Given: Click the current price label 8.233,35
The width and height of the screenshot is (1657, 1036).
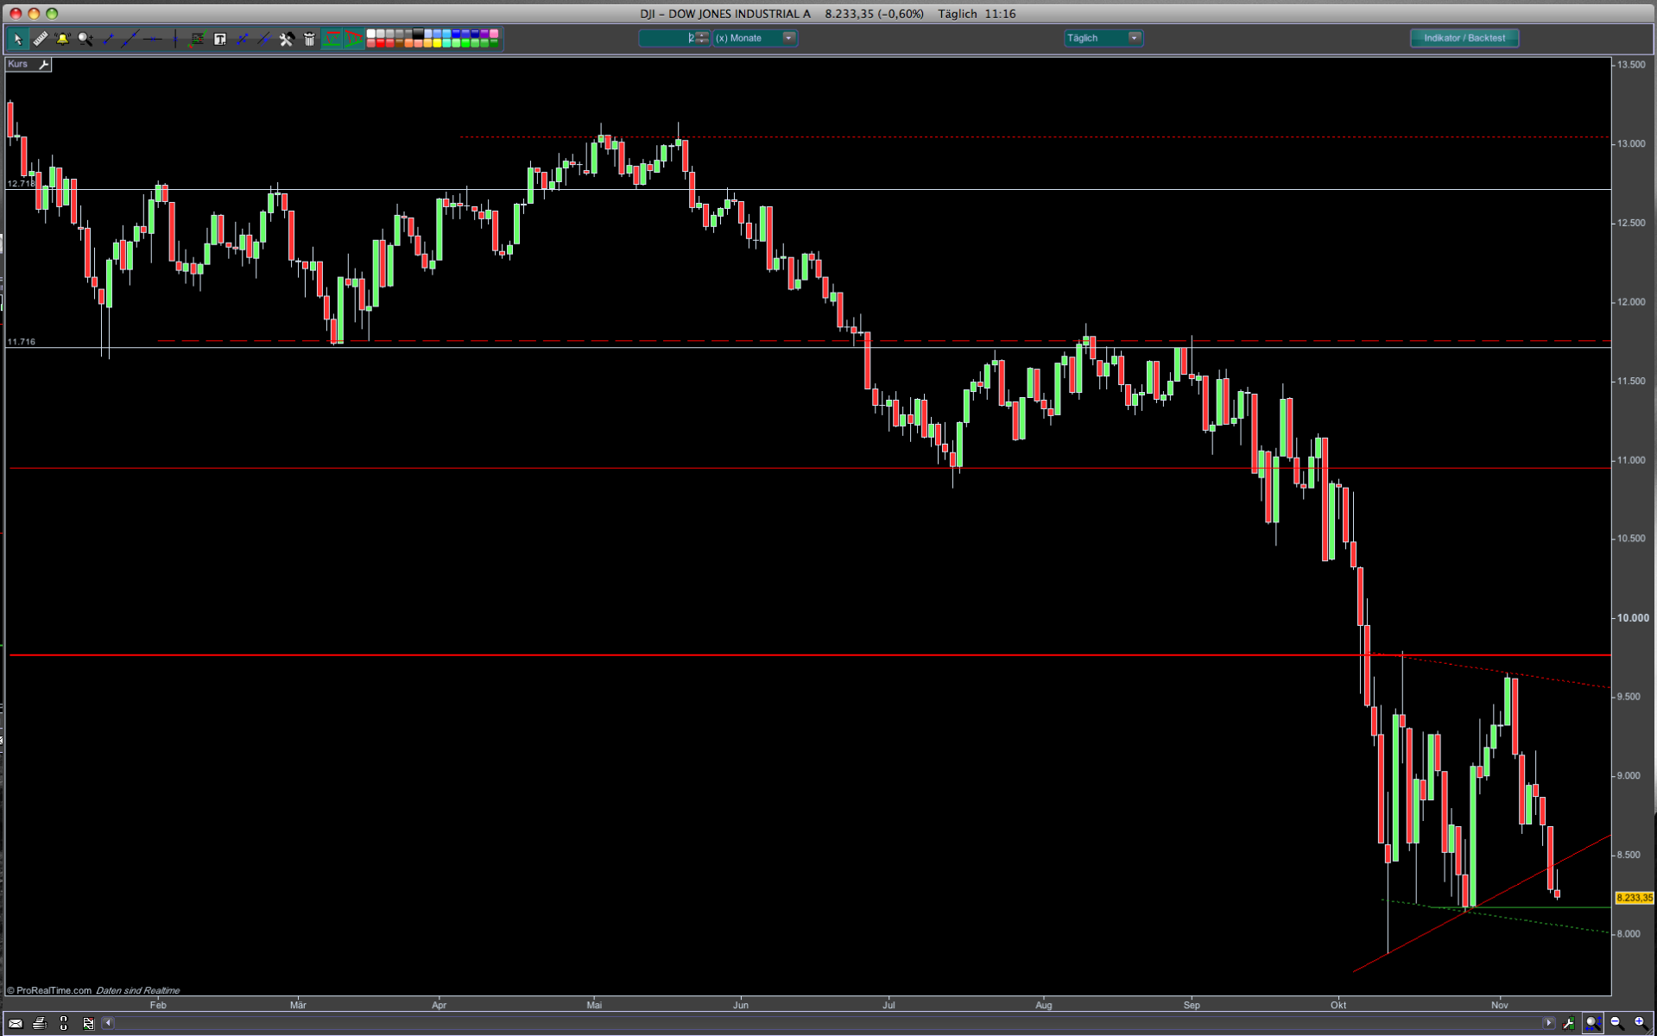Looking at the screenshot, I should click(x=1634, y=898).
